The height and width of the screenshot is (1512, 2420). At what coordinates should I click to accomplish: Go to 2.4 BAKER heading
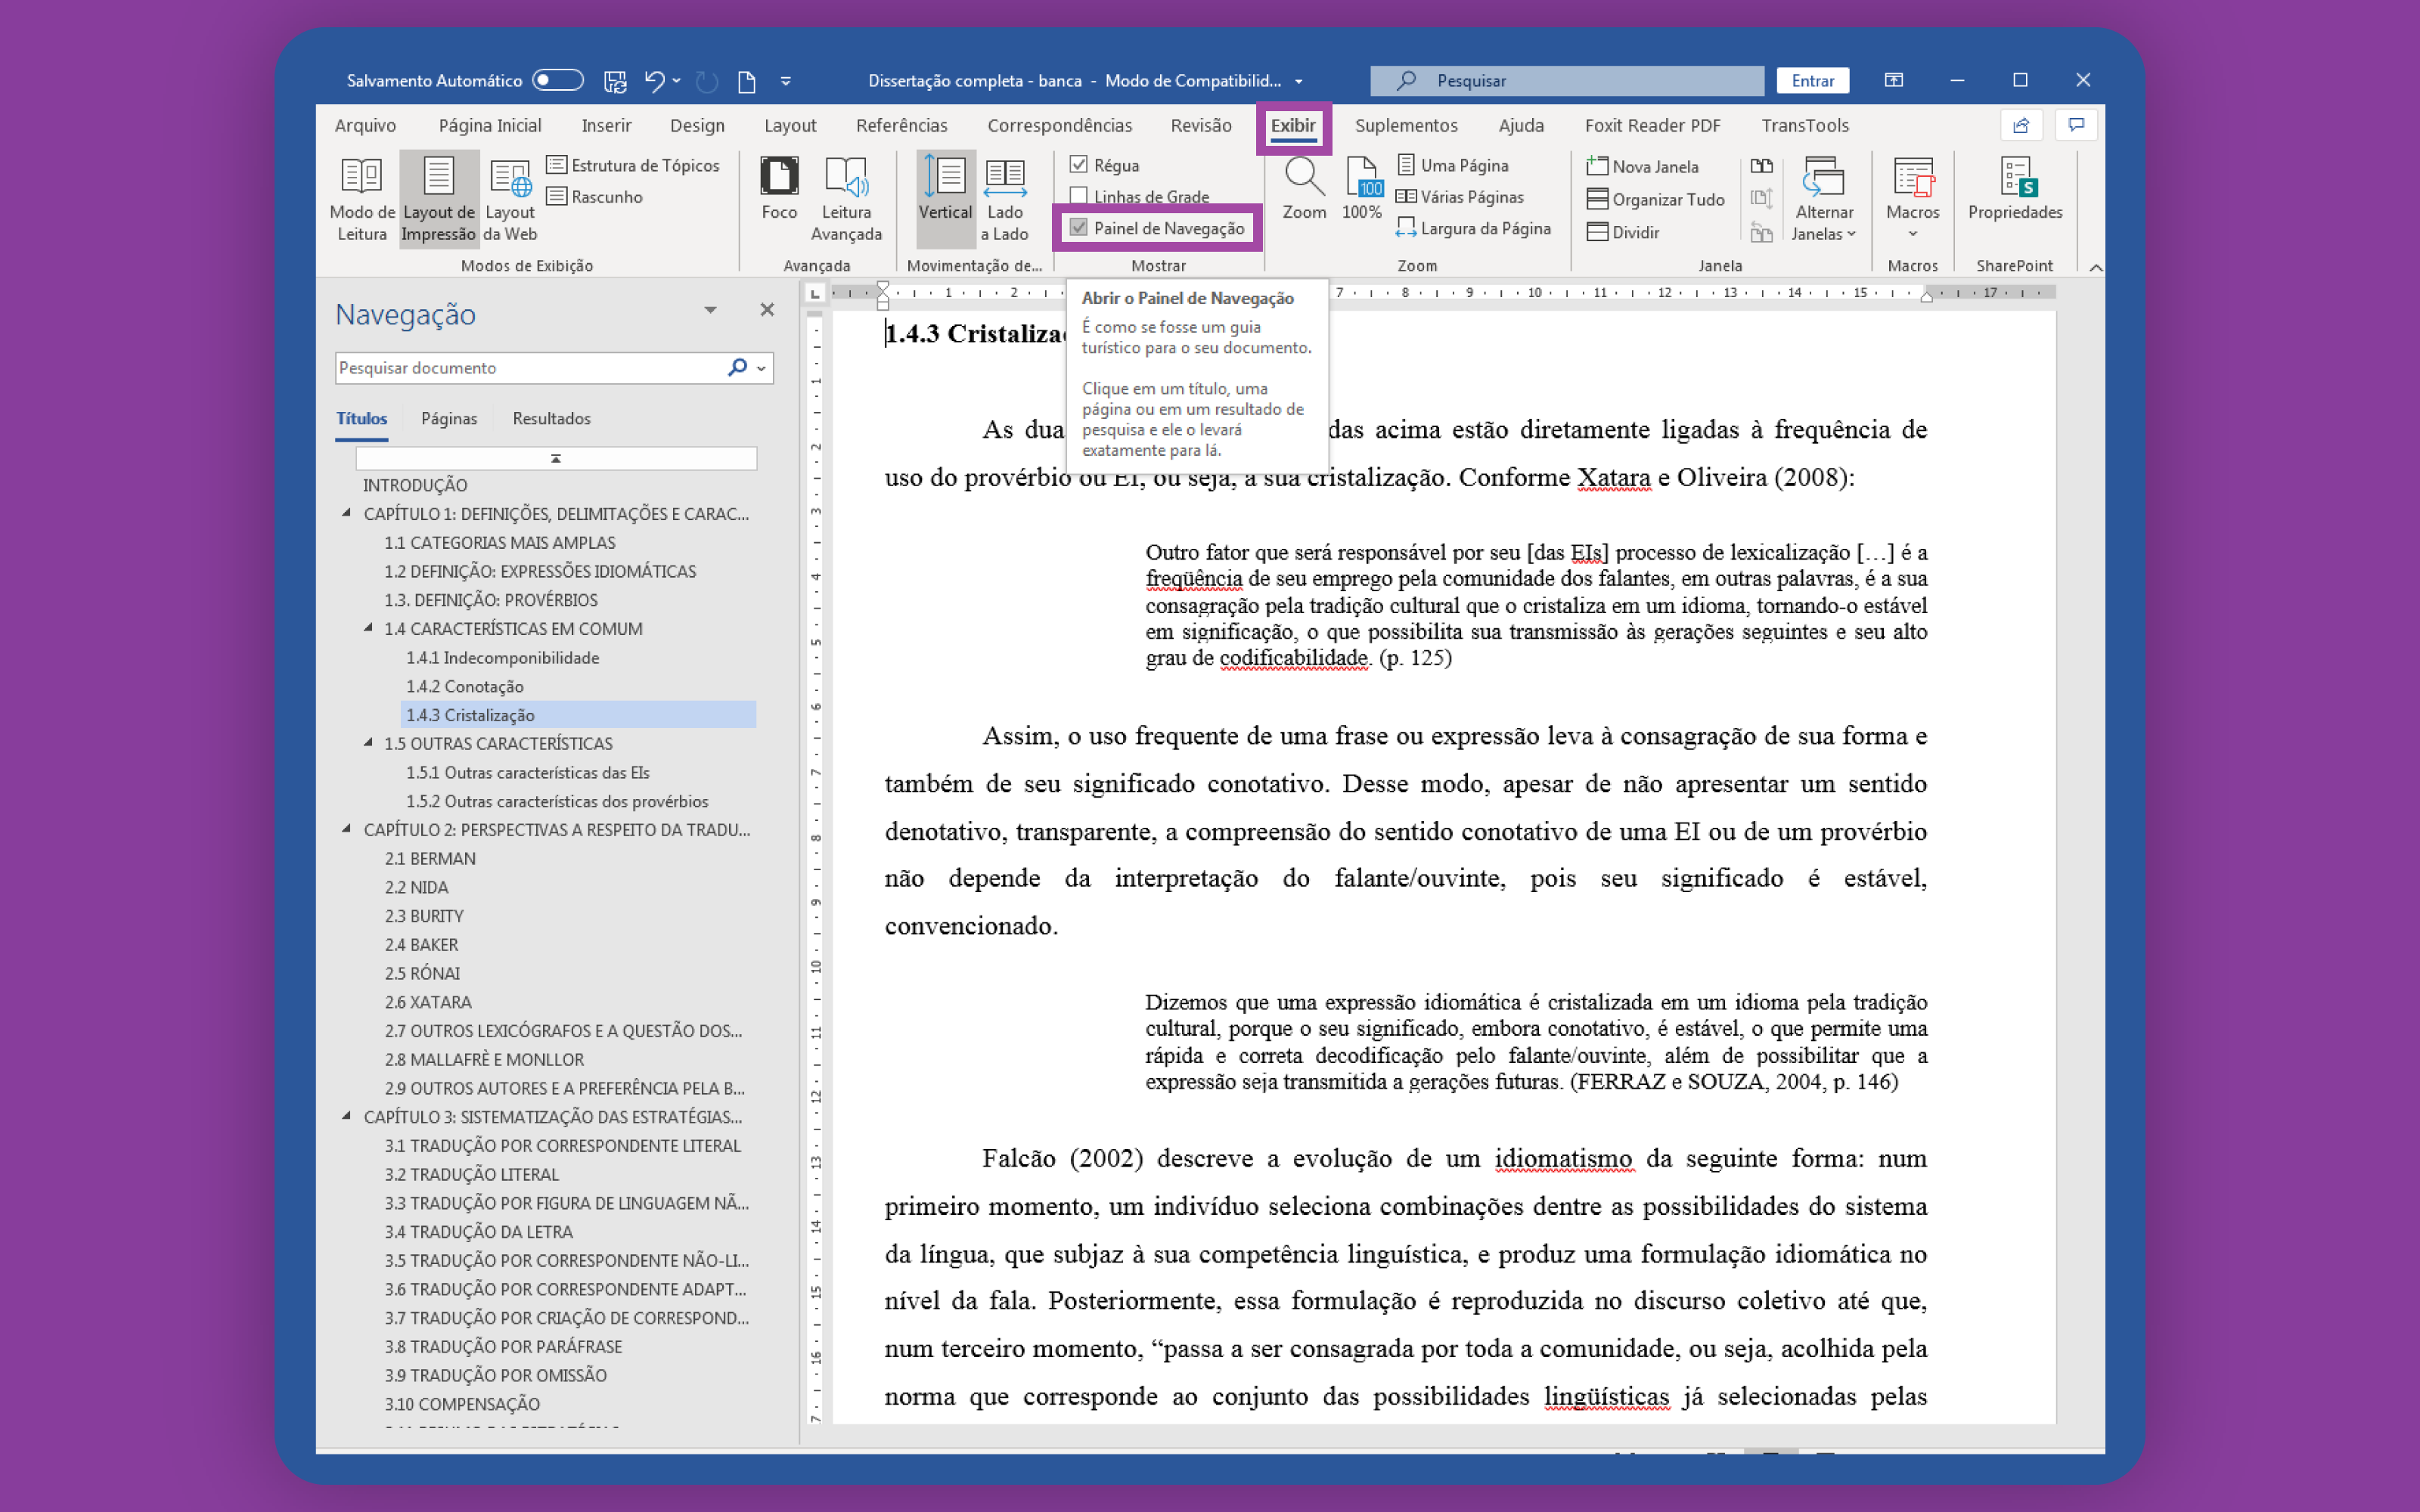tap(421, 944)
